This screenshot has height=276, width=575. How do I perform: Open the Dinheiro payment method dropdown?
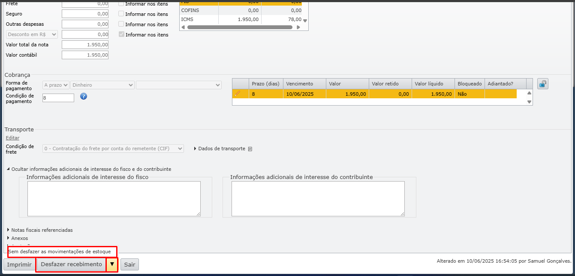click(x=102, y=85)
